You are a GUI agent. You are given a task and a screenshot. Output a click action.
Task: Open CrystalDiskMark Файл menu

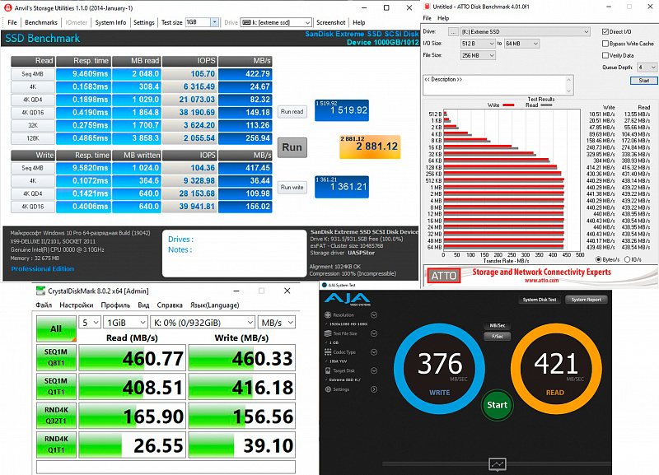coord(44,305)
